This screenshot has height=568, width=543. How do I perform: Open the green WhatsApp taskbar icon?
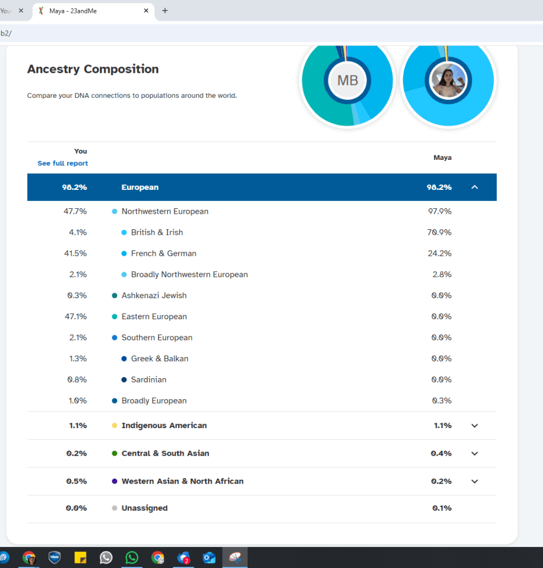pyautogui.click(x=132, y=557)
